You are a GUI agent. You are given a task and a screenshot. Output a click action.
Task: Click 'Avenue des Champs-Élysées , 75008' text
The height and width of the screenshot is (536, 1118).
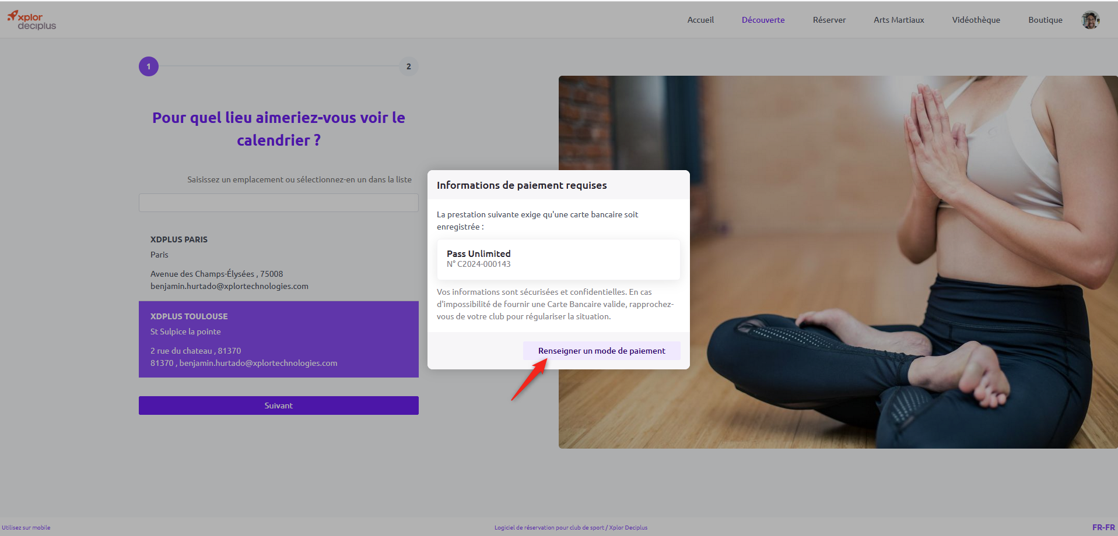coord(216,274)
